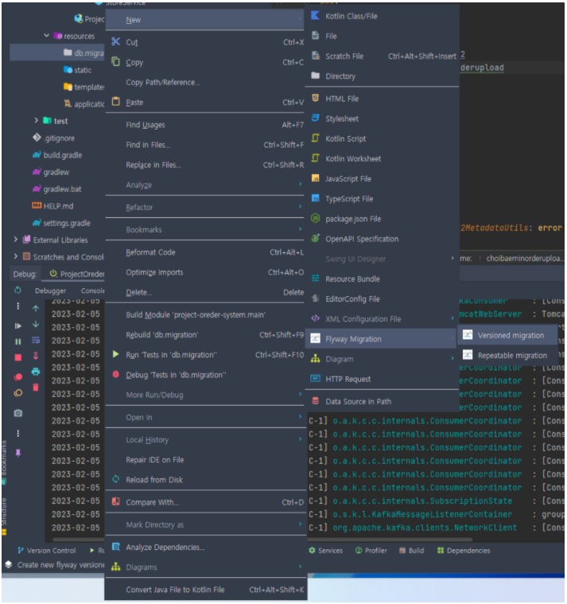Viewport: 567px width, 604px height.
Task: Click the TypeScript File icon
Action: 315,198
